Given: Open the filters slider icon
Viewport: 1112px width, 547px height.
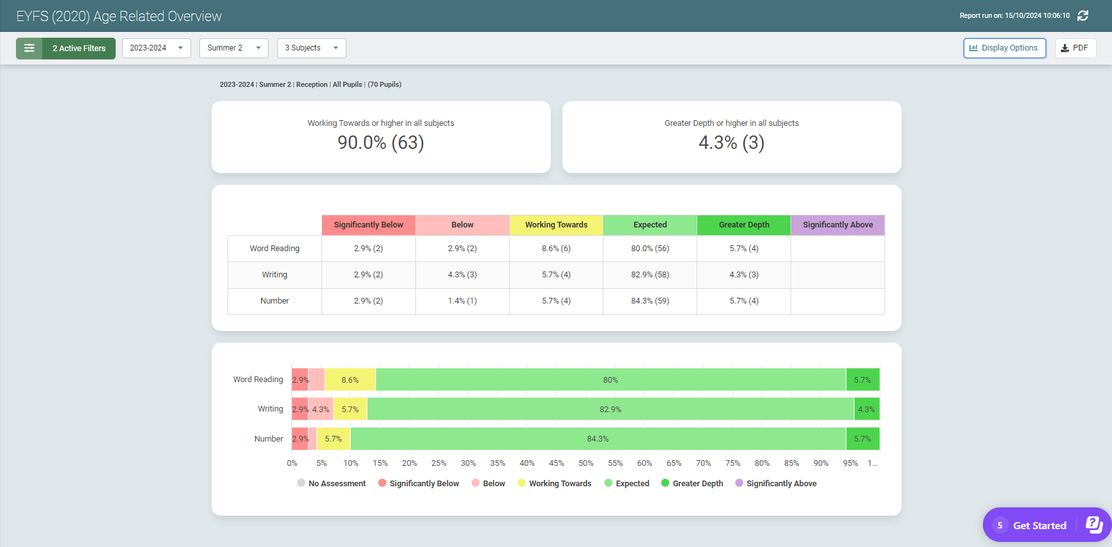Looking at the screenshot, I should [29, 49].
